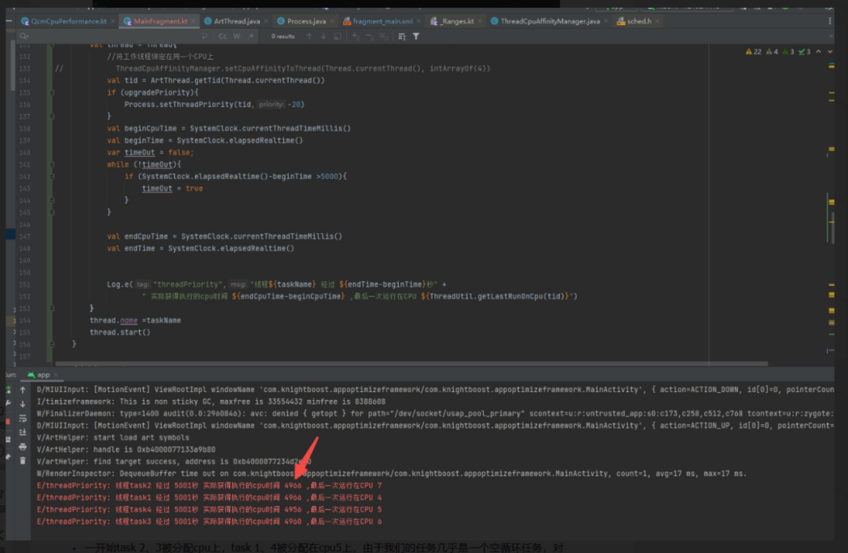The height and width of the screenshot is (553, 848).
Task: Click the print icon in Run panel
Action: click(x=23, y=447)
